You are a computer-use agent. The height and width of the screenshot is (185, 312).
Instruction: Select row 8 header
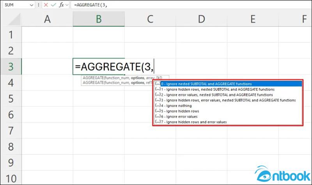click(x=11, y=147)
